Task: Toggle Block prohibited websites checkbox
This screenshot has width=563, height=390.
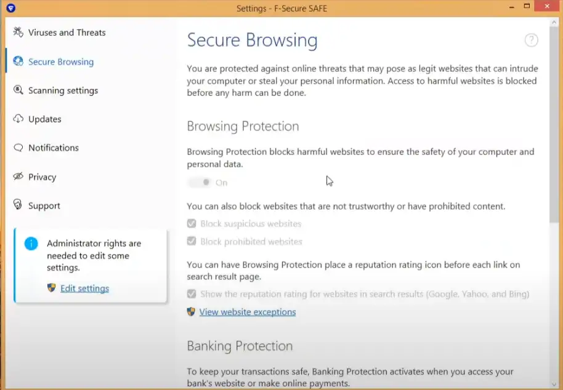Action: 192,242
